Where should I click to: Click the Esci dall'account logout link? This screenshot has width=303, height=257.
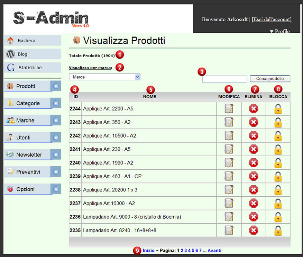pyautogui.click(x=272, y=19)
